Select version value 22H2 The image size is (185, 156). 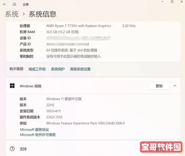tap(50, 105)
